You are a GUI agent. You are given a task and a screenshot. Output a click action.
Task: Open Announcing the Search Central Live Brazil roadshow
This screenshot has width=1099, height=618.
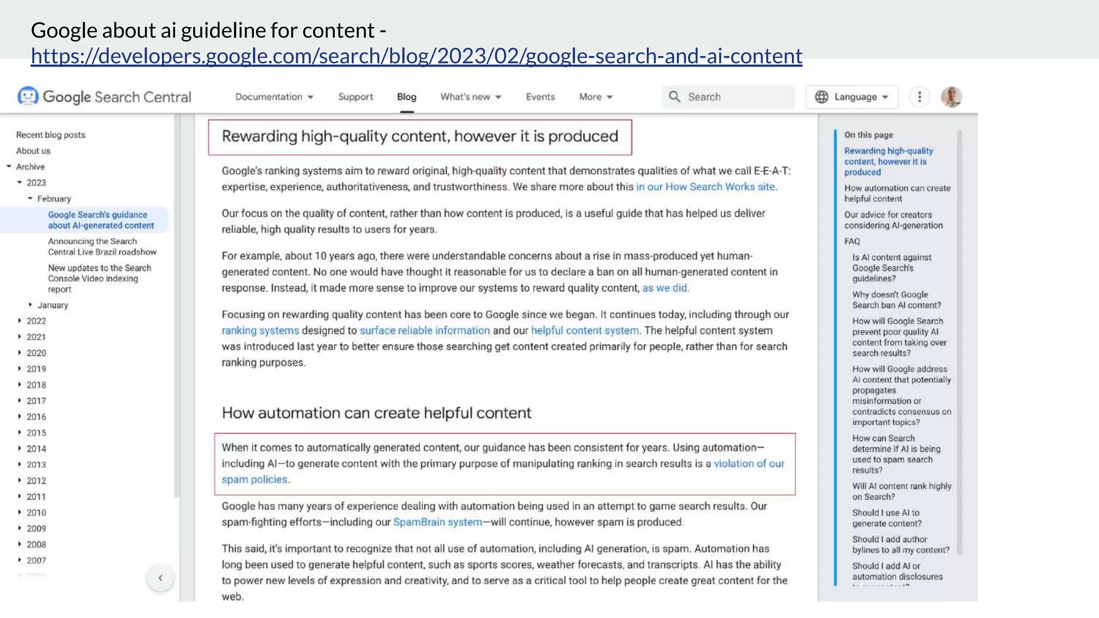pos(102,246)
